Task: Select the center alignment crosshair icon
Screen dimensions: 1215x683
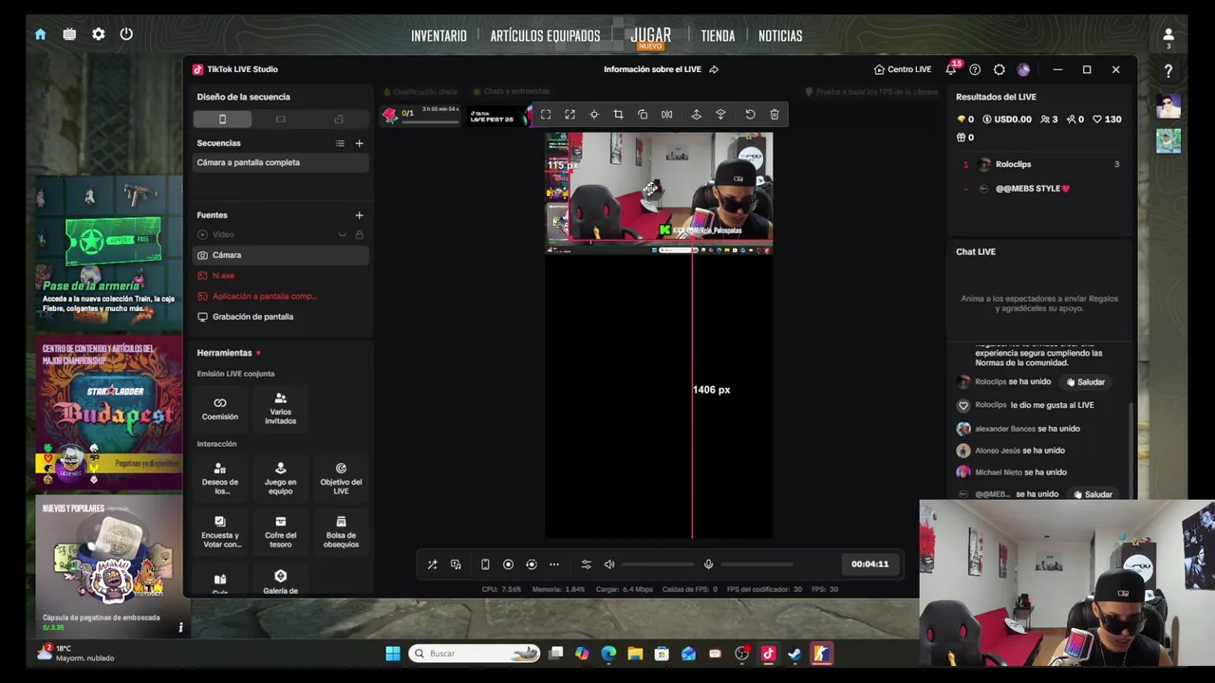Action: tap(594, 115)
